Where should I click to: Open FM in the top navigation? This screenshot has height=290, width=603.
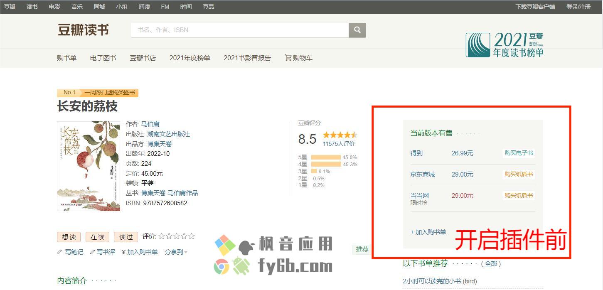165,7
